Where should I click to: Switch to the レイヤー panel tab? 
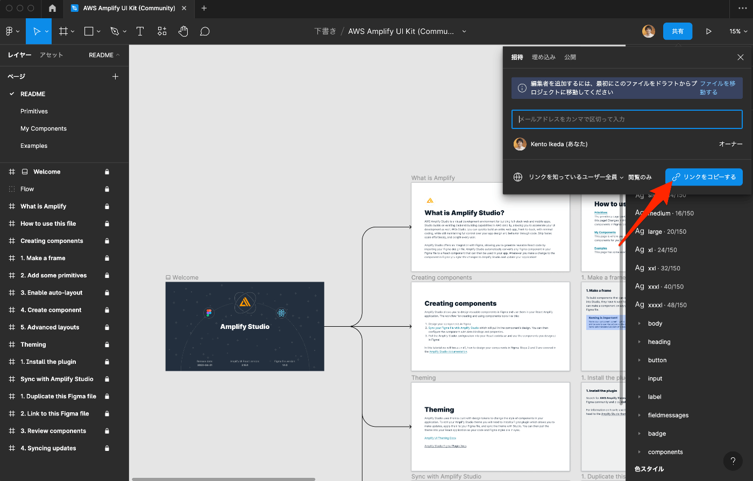pyautogui.click(x=19, y=55)
